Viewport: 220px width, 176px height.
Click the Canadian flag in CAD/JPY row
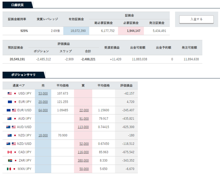[x=10, y=152]
